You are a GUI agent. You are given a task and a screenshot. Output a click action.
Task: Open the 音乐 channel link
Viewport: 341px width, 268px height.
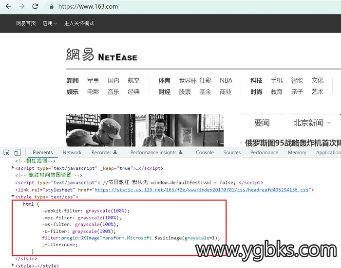(114, 92)
